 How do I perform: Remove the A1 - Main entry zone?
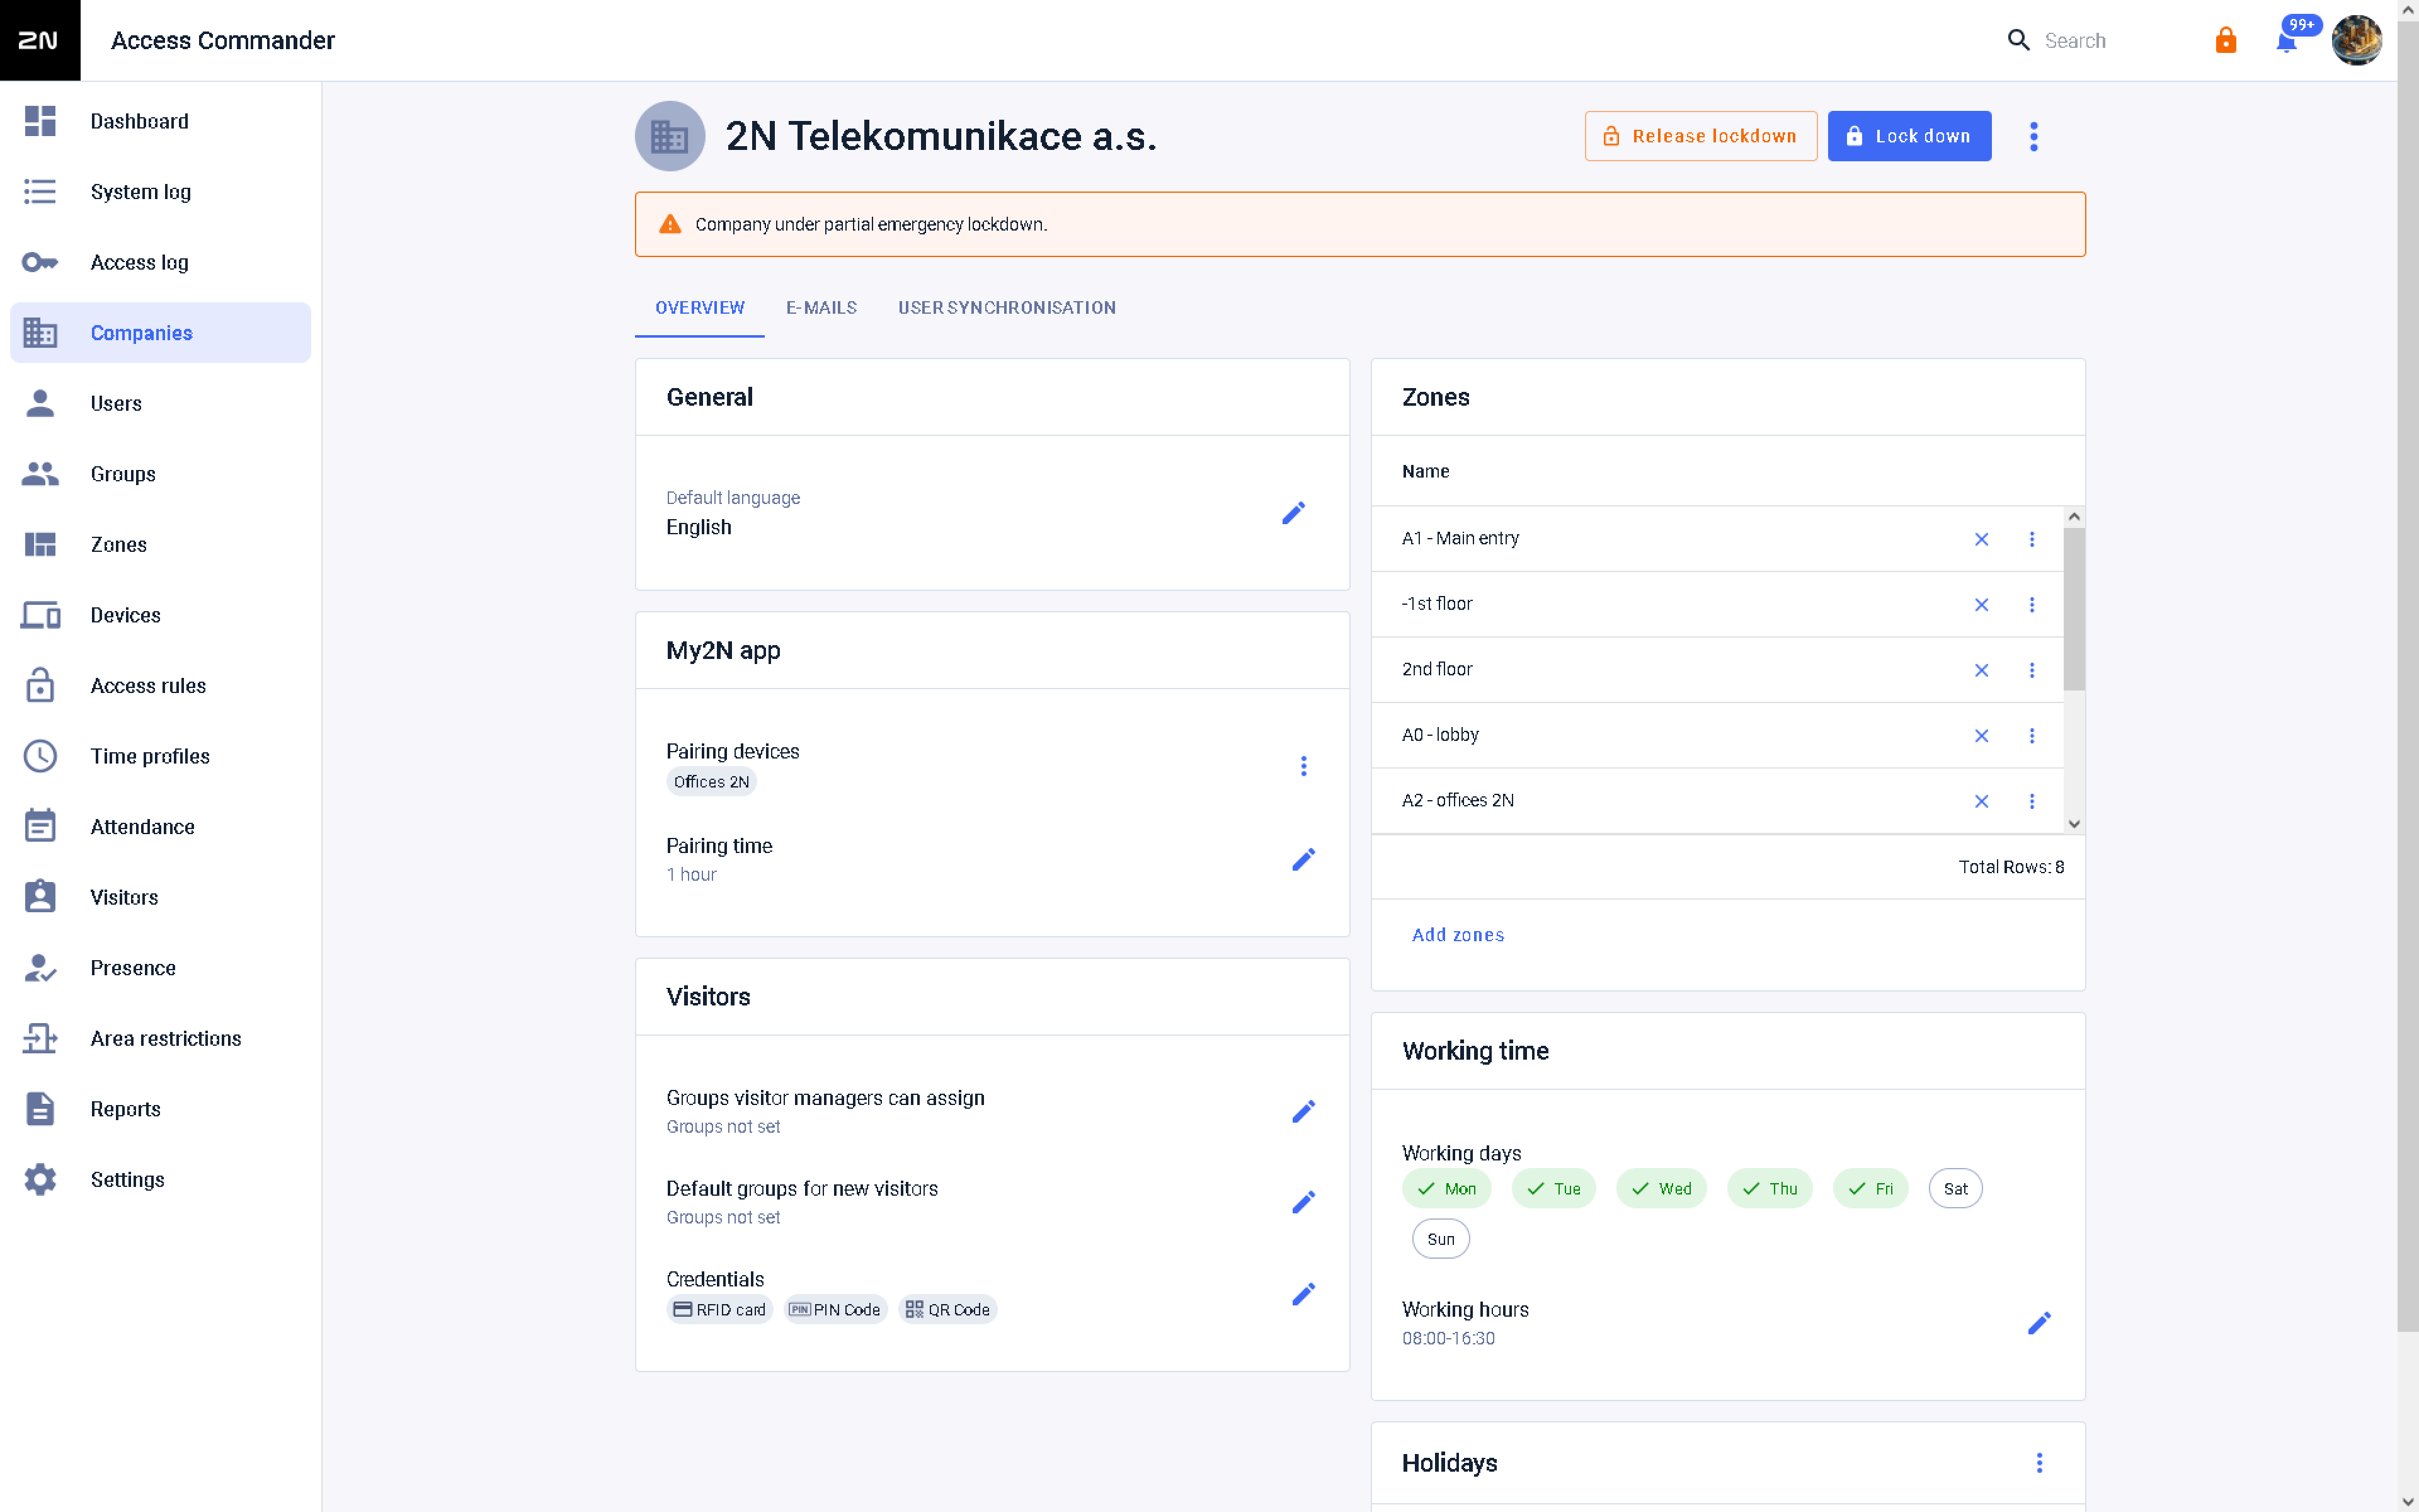pos(1981,539)
